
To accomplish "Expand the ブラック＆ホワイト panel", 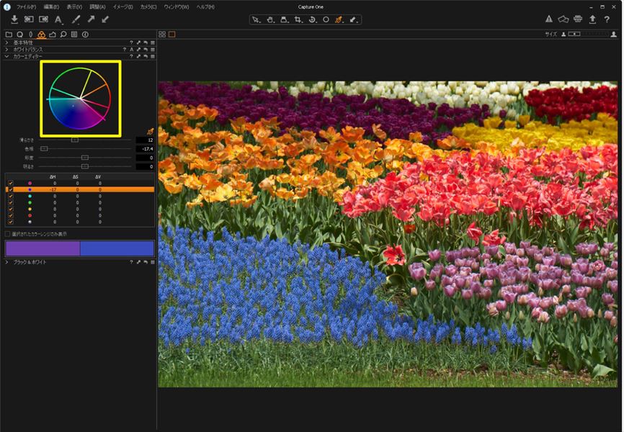I will point(6,262).
